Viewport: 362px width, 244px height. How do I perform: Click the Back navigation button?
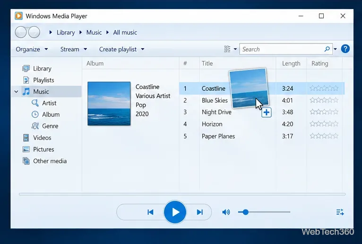21,32
